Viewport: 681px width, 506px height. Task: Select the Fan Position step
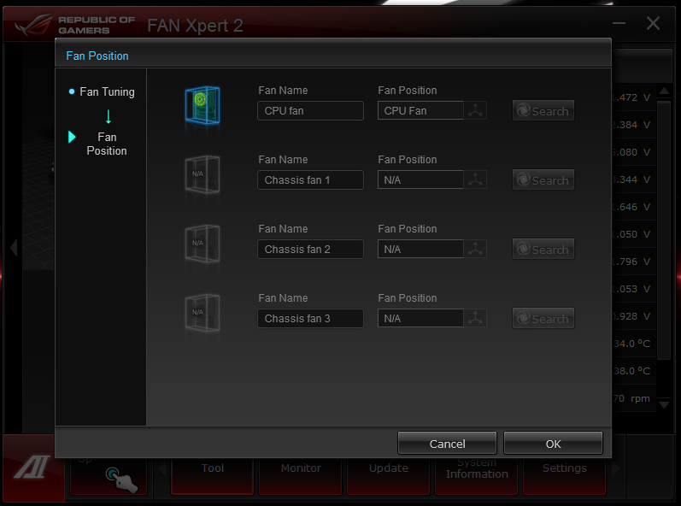(x=107, y=144)
